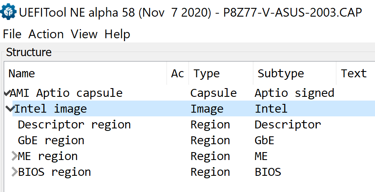375x192 pixels.
Task: Expand the ME region node
Action: 14,156
